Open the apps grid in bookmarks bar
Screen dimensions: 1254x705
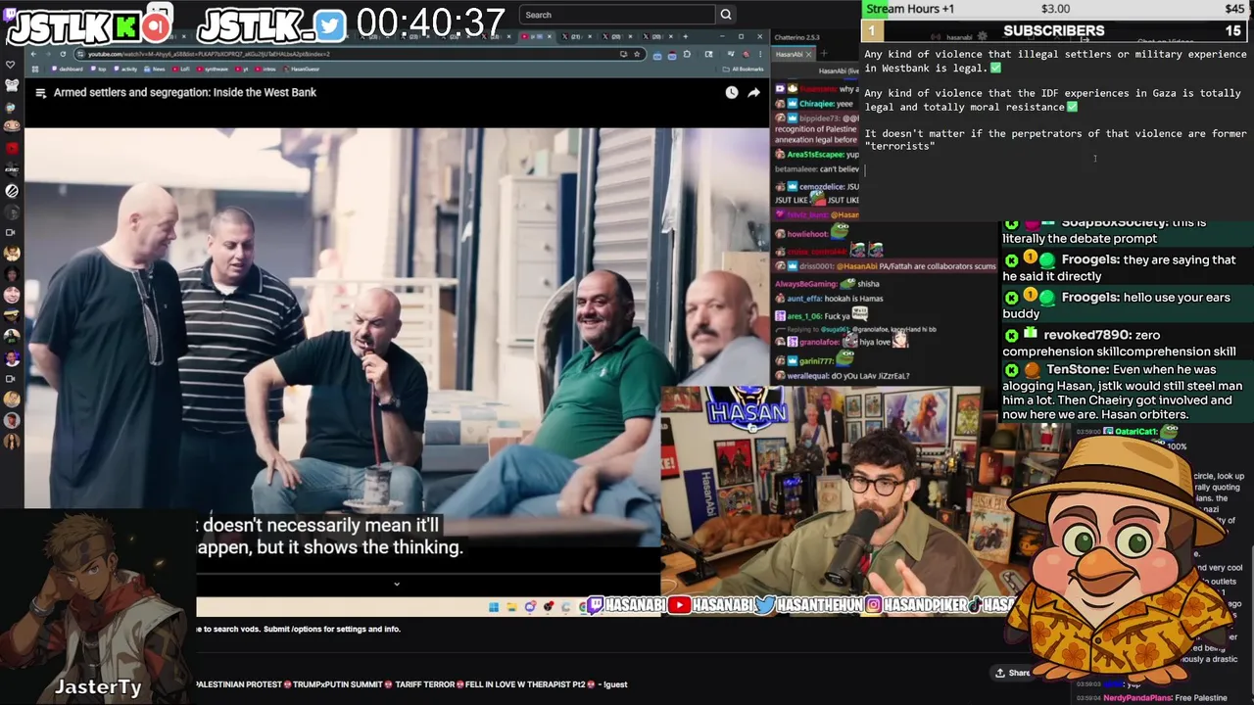[34, 70]
